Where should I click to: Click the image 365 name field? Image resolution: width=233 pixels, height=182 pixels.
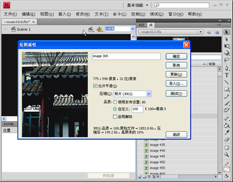(126, 56)
